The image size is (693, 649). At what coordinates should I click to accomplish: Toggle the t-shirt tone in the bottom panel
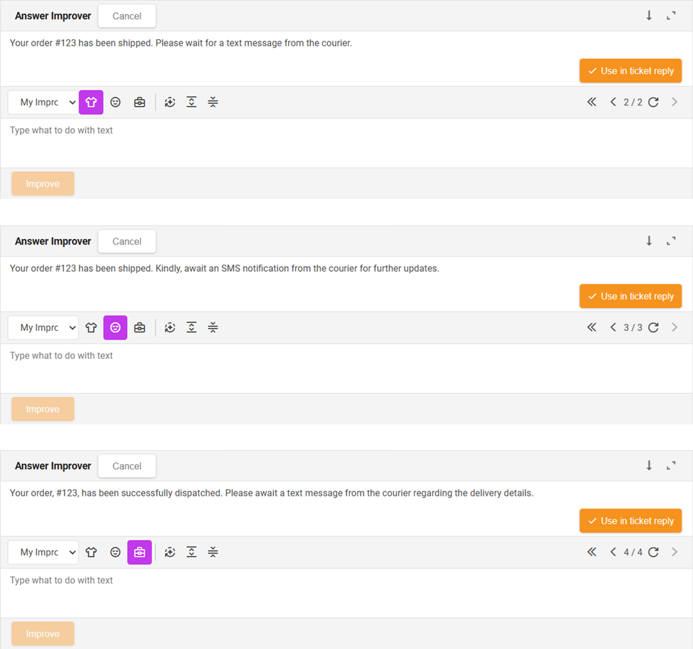tap(91, 552)
